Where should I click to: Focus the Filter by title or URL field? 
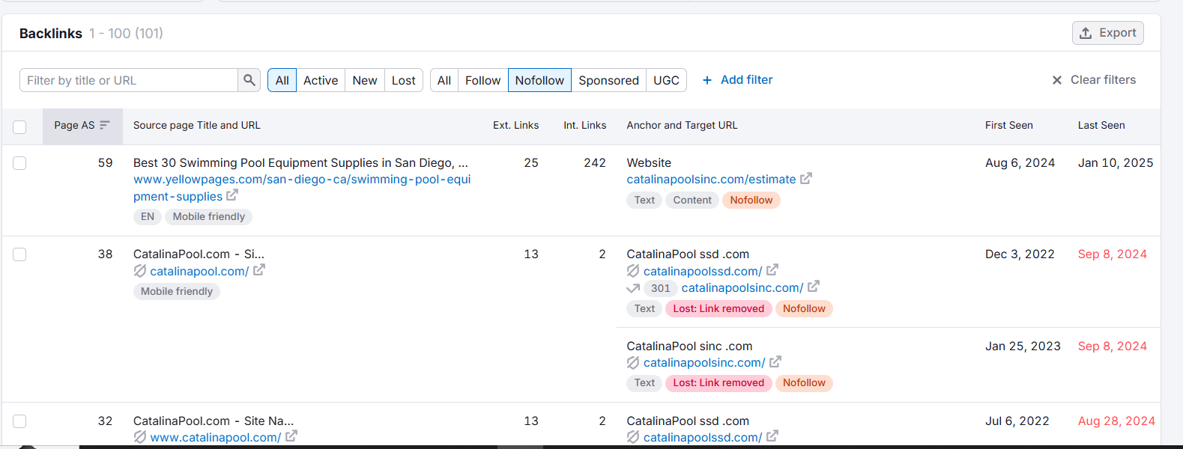pos(129,80)
